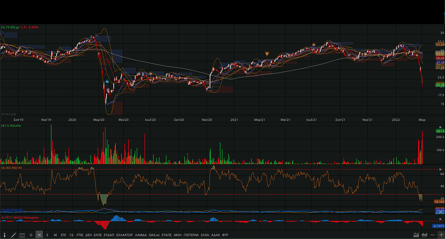This screenshot has width=445, height=239.
Task: Open the chart info icon
Action: (5, 235)
